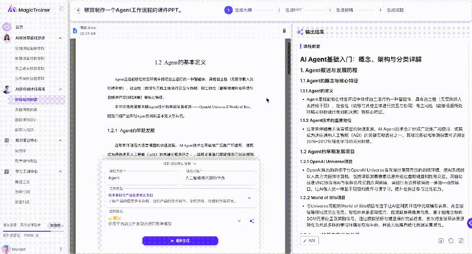Click step 4 circle for 生成试题
Screen dimensions: 472x254
380,10
